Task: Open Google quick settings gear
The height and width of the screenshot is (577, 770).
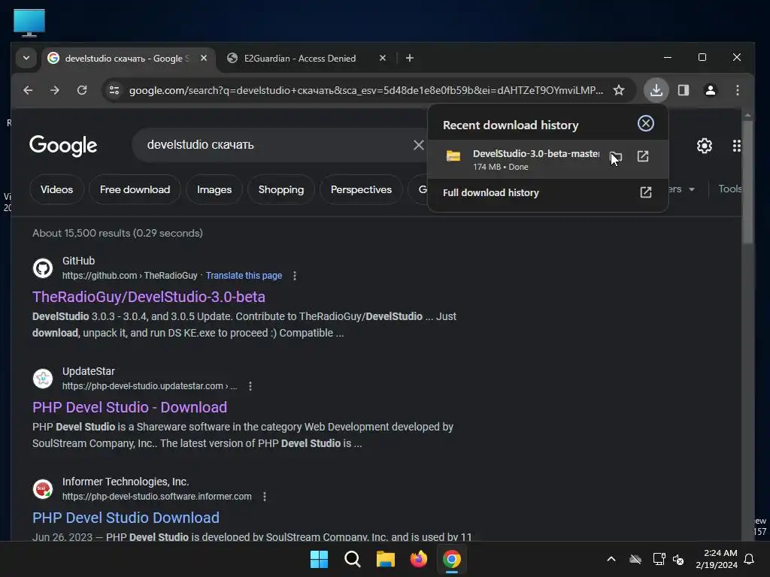Action: (705, 146)
